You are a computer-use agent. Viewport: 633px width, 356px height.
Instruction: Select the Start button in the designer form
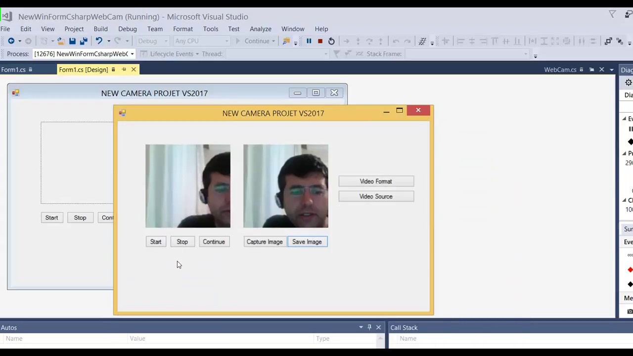51,218
